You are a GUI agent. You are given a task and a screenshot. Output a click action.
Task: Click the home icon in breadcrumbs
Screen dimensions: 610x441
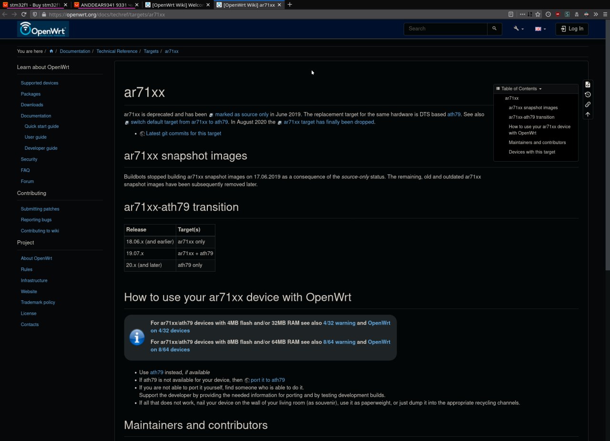tap(51, 51)
